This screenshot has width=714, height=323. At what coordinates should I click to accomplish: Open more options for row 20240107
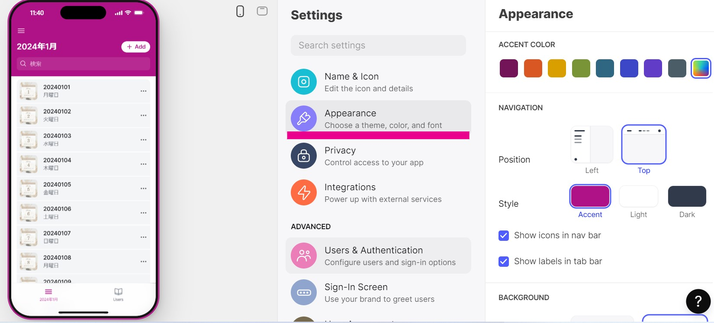coord(144,237)
